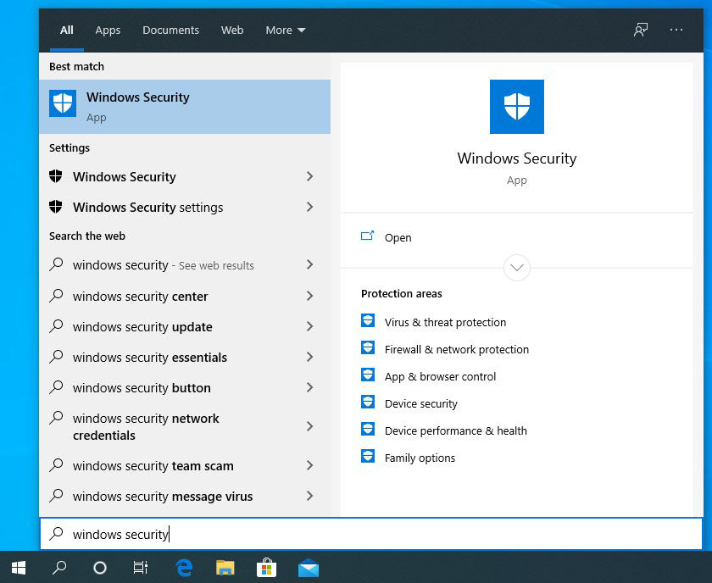Screen dimensions: 712x583
Task: Click the Open icon in the preview pane
Action: (369, 236)
